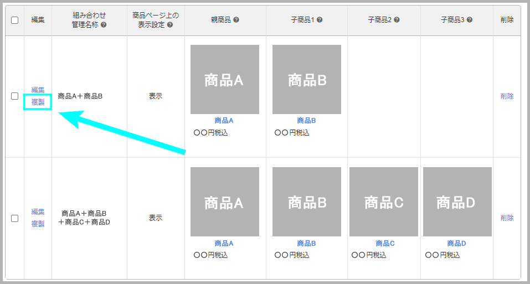Delete the 商品A＋商品B combination via 削除

coord(507,96)
